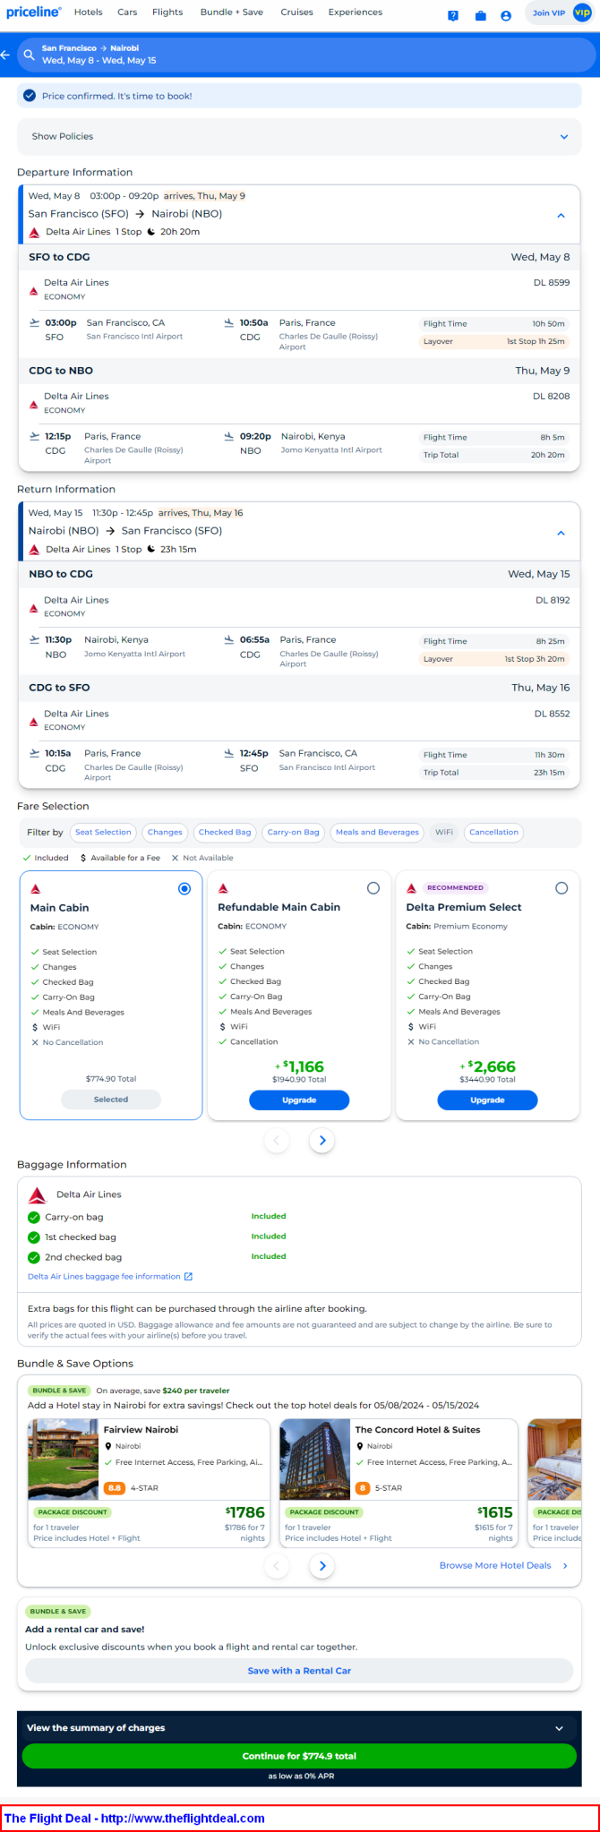This screenshot has height=1832, width=600.
Task: Open the Fairview Nairobi hotel photo
Action: [63, 1460]
